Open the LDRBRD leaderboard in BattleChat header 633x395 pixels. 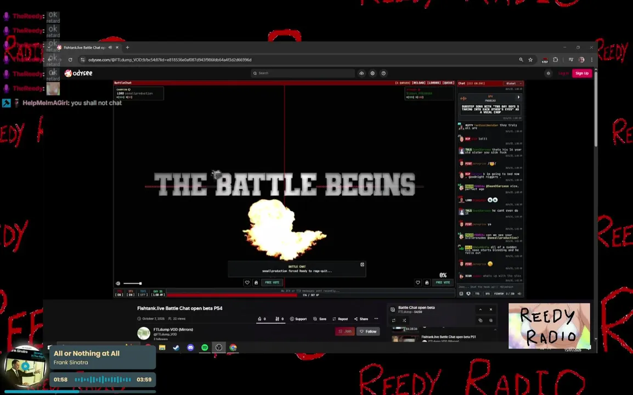(434, 83)
